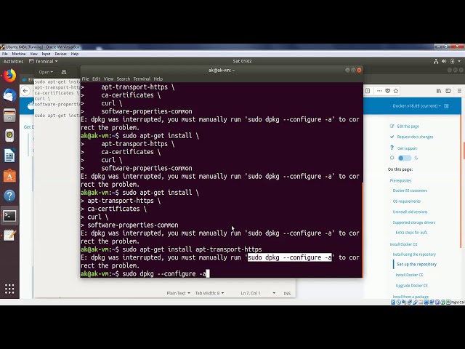Go to Set up the repository link
The width and height of the screenshot is (465, 349).
(x=416, y=264)
